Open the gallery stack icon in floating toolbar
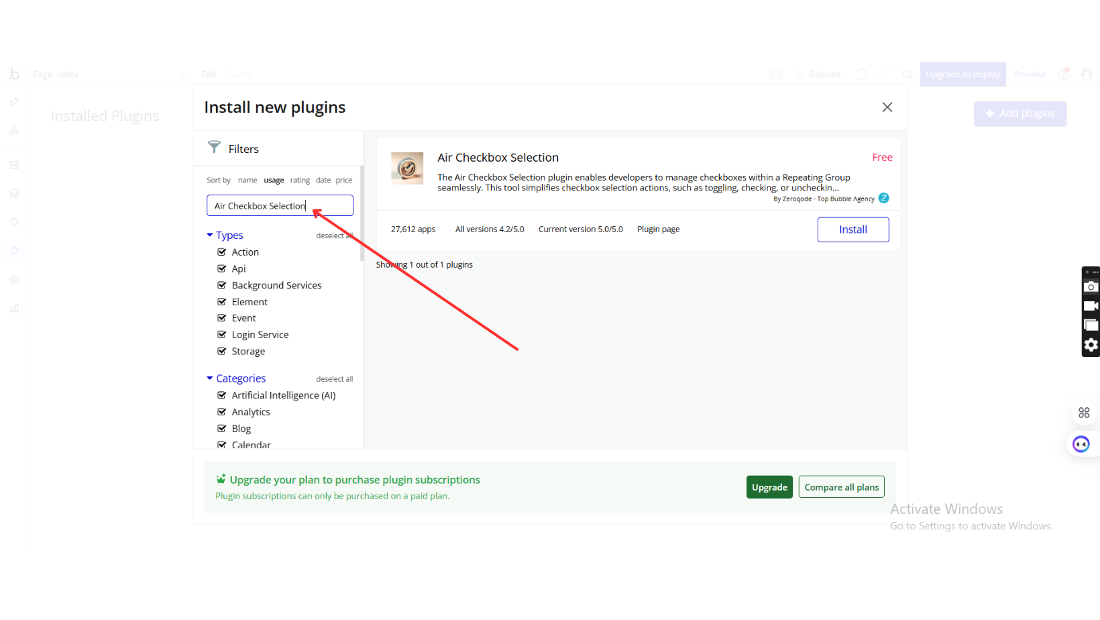Viewport: 1100px width, 620px height. [x=1091, y=325]
